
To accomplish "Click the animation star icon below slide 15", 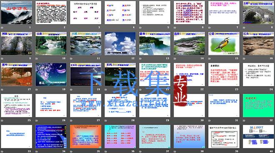I will (210, 59).
